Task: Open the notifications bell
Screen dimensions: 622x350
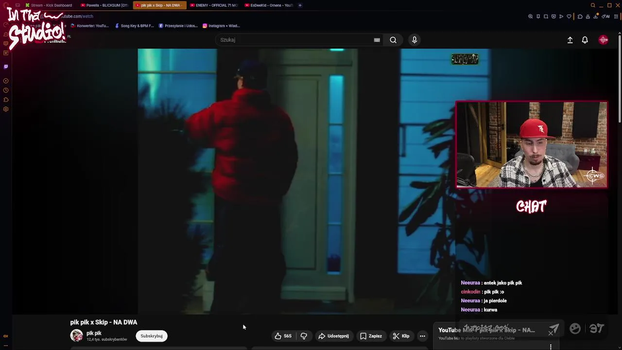Action: [x=585, y=40]
